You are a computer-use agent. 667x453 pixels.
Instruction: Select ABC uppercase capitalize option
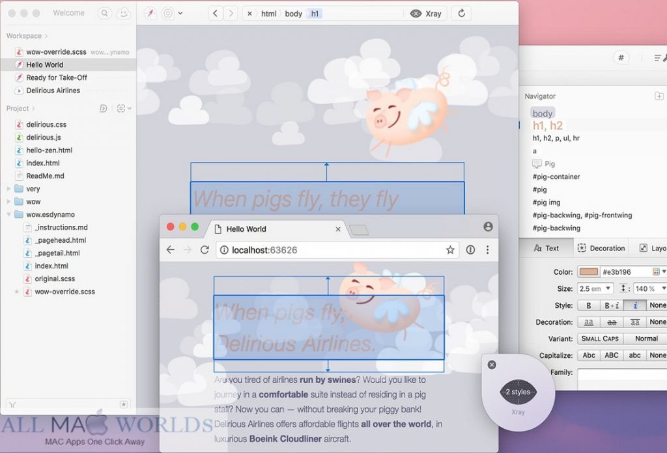coord(612,355)
